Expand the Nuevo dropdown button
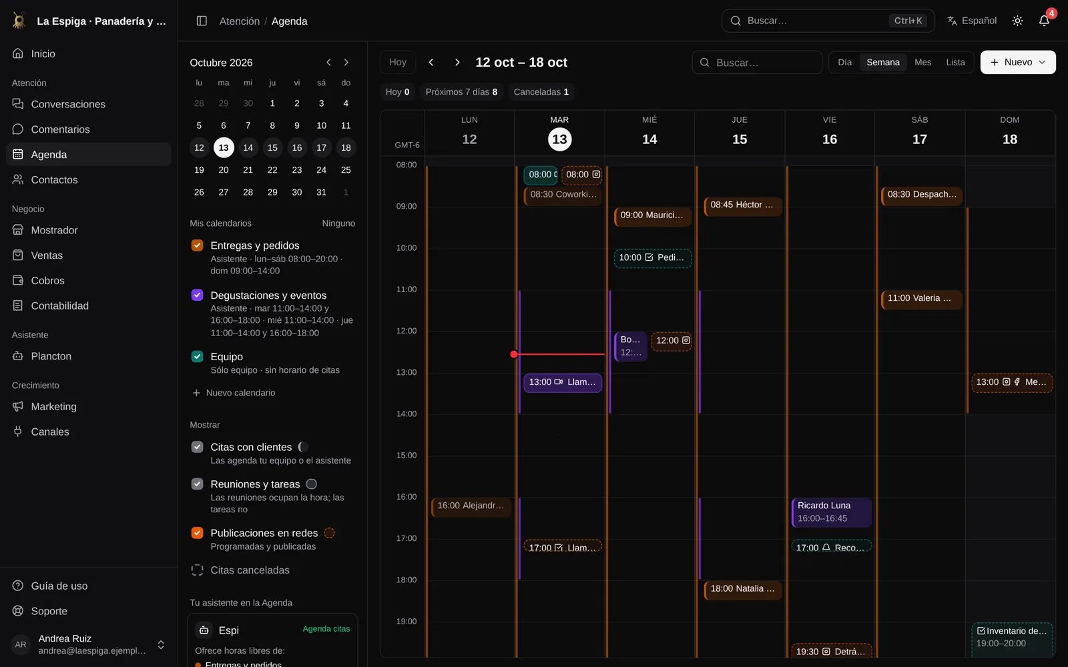 coord(1018,62)
